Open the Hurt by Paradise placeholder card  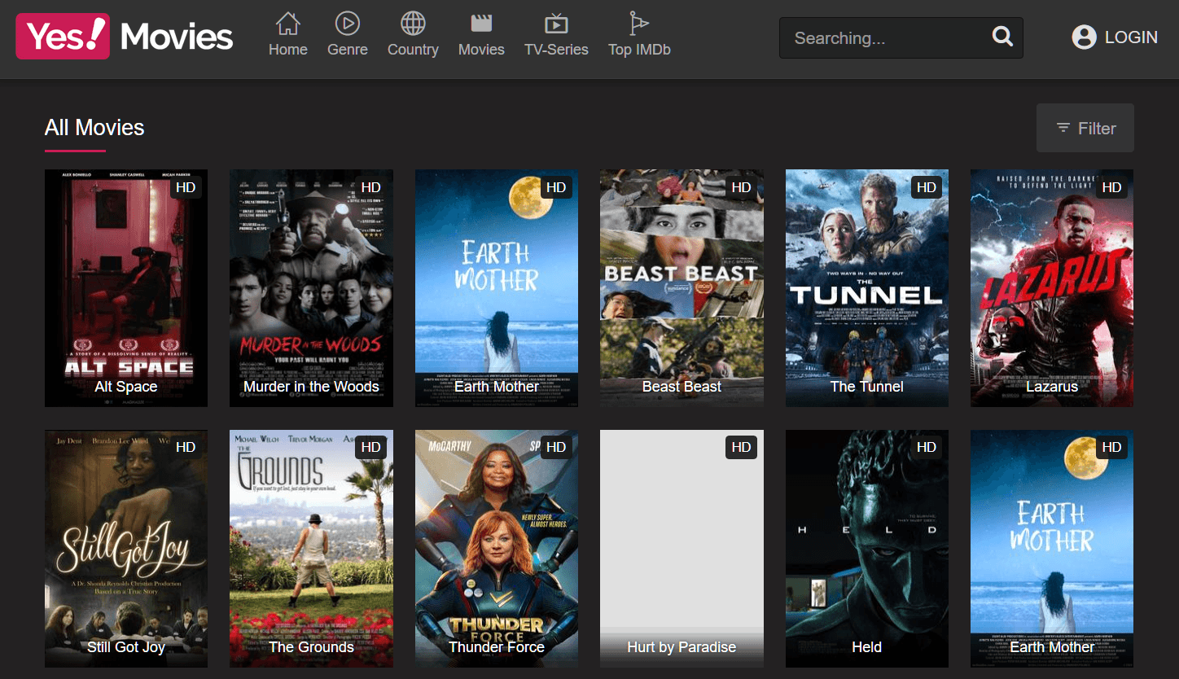click(x=682, y=549)
